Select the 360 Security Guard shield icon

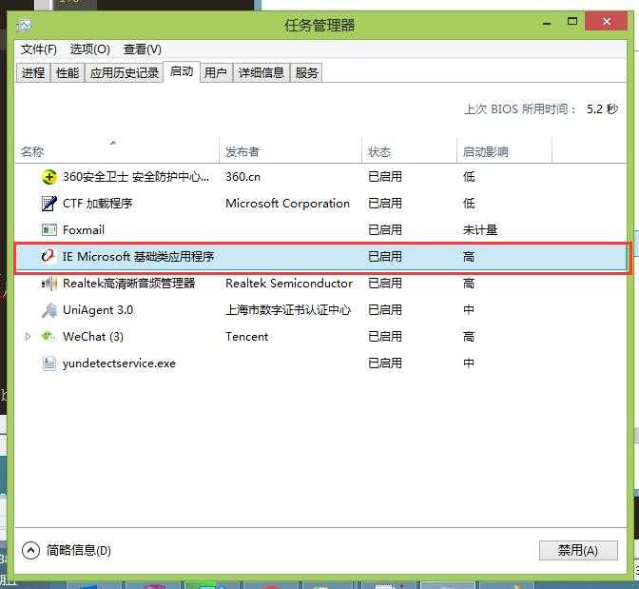[49, 177]
